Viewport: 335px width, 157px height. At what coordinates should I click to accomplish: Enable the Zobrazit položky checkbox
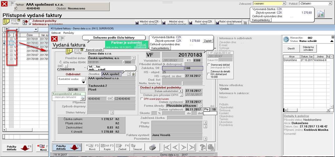[30, 21]
